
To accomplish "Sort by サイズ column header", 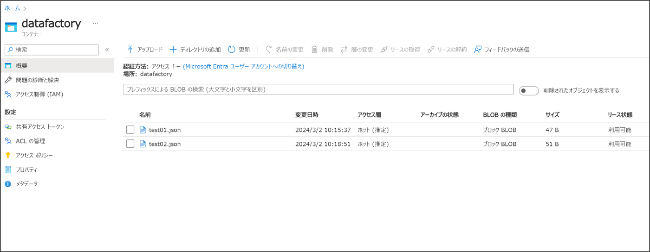I will coord(552,115).
